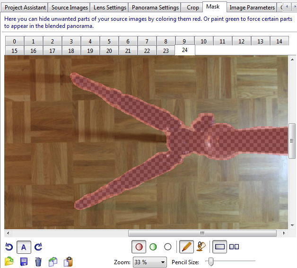The width and height of the screenshot is (297, 268).
Task: Choose the white eraser paint color
Action: coord(167,247)
